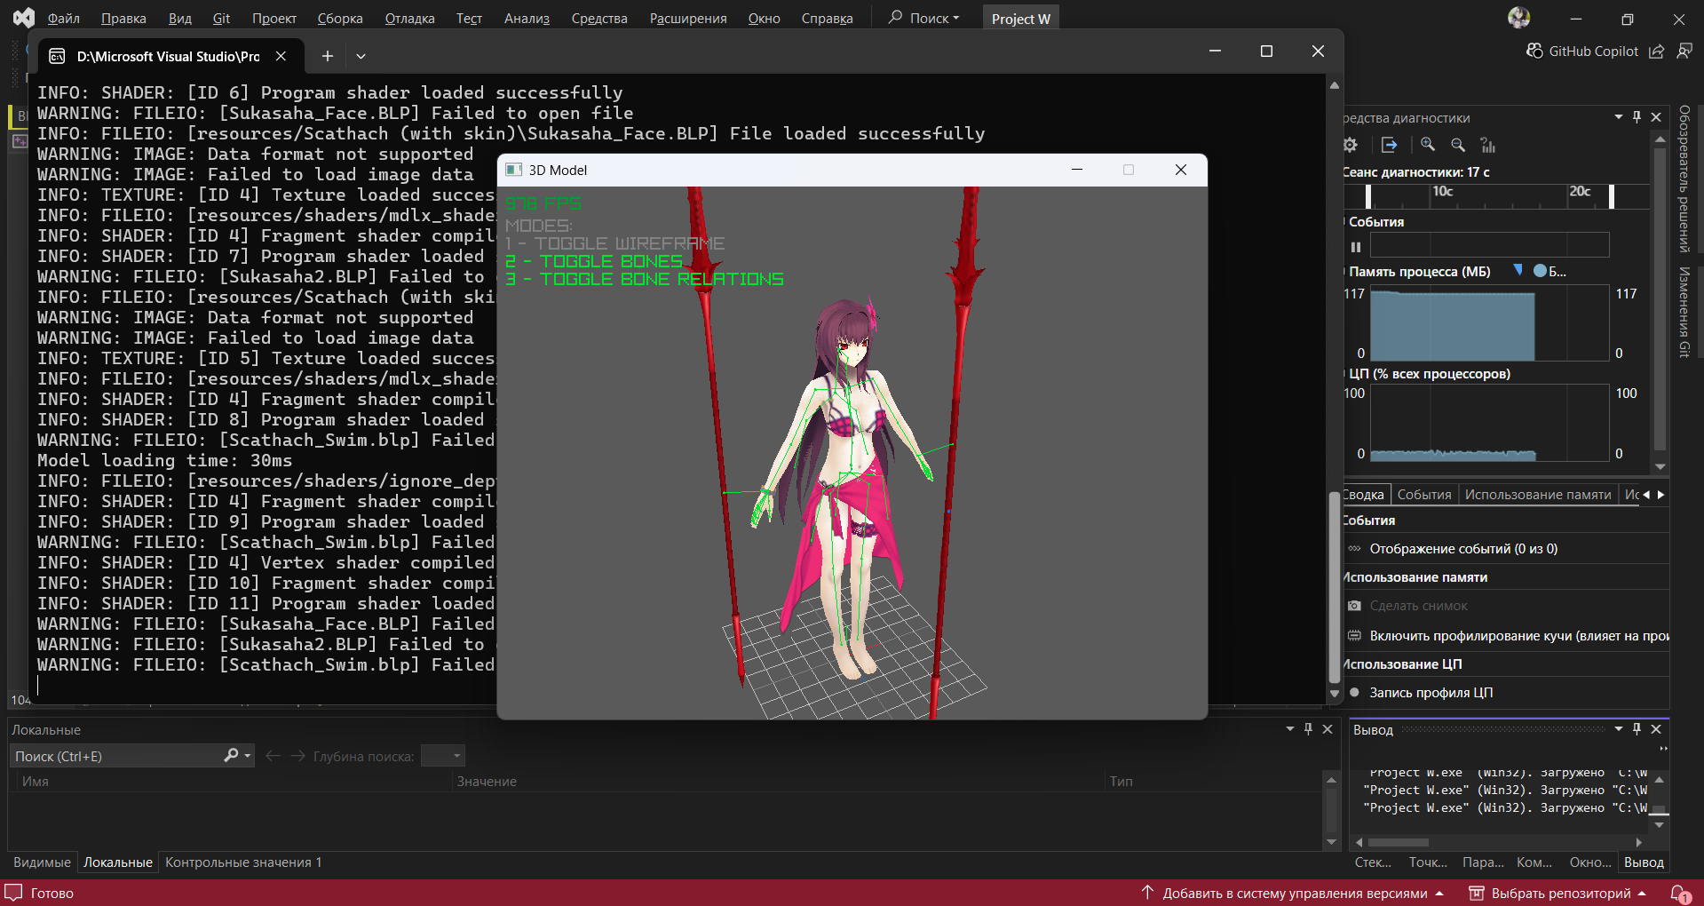1704x906 pixels.
Task: Click the Поиск search box in title bar
Action: tap(924, 19)
